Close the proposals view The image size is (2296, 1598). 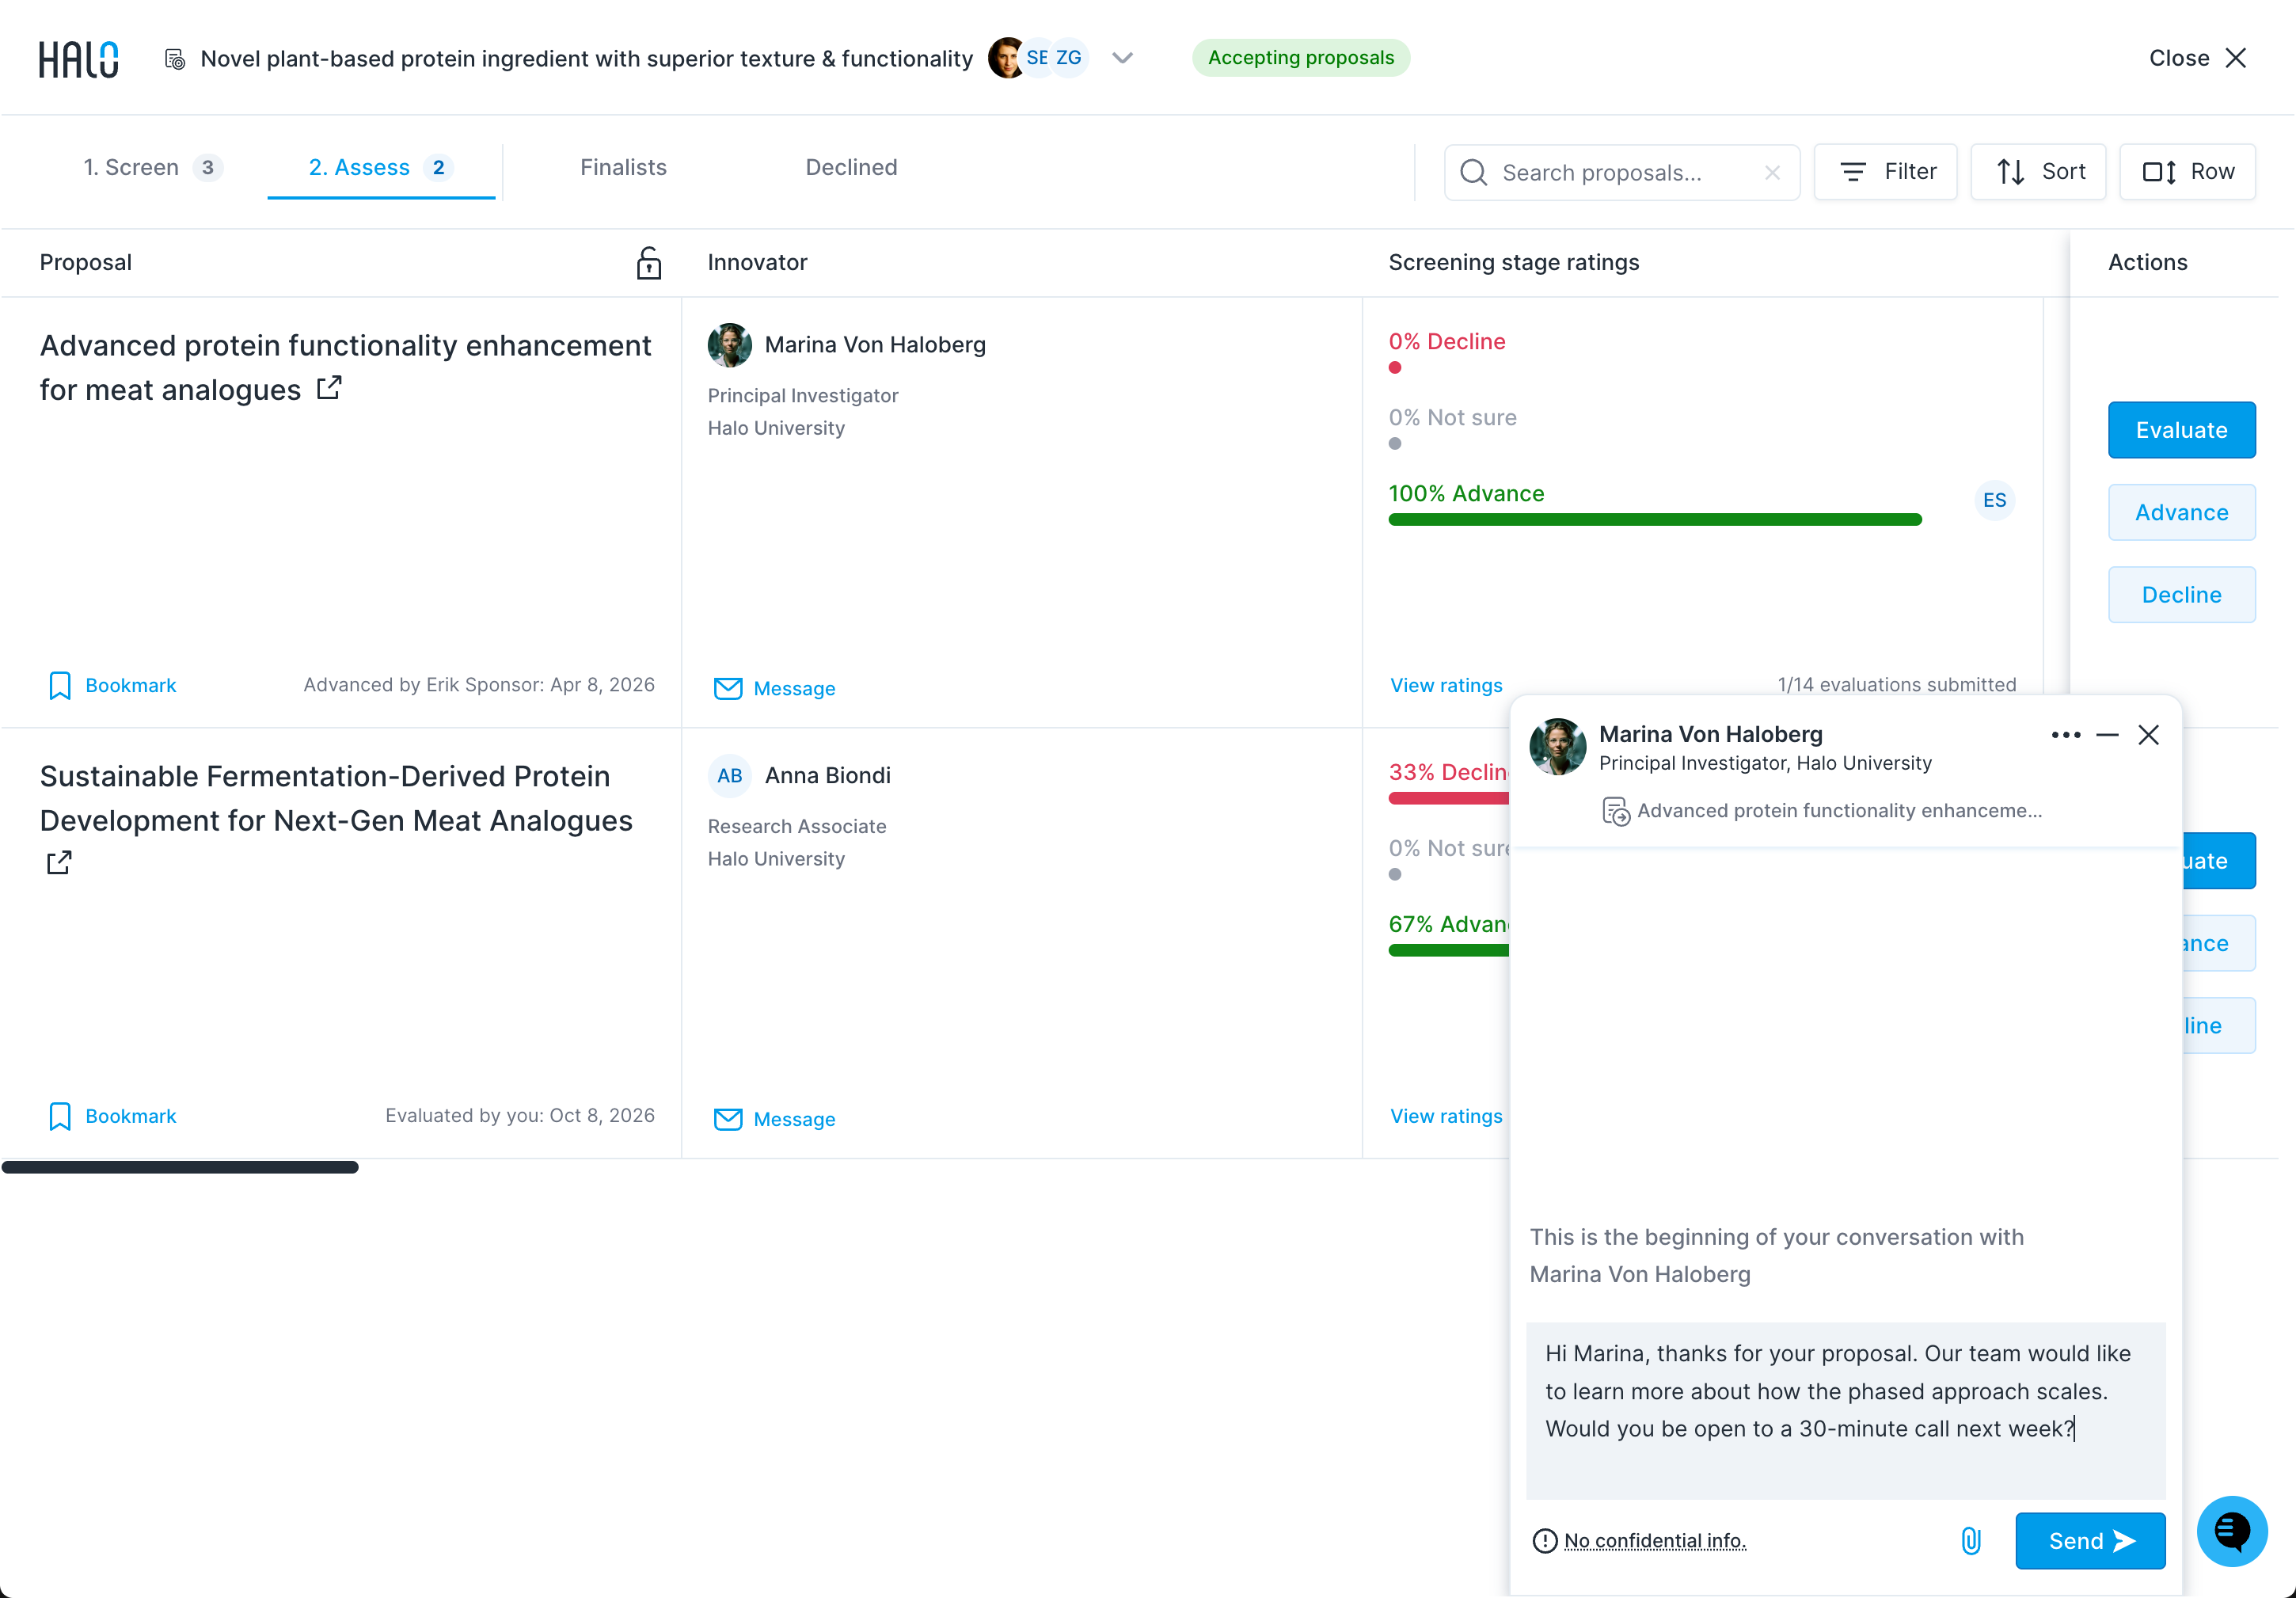[x=2198, y=58]
